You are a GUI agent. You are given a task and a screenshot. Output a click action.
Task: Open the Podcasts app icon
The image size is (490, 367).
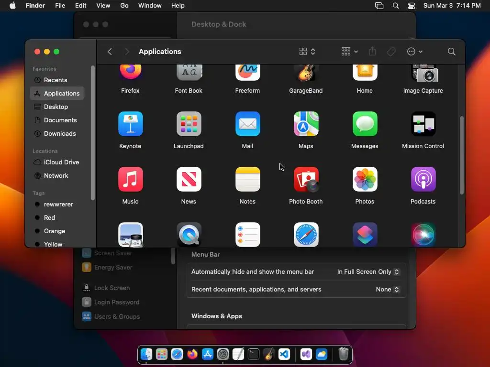click(423, 179)
